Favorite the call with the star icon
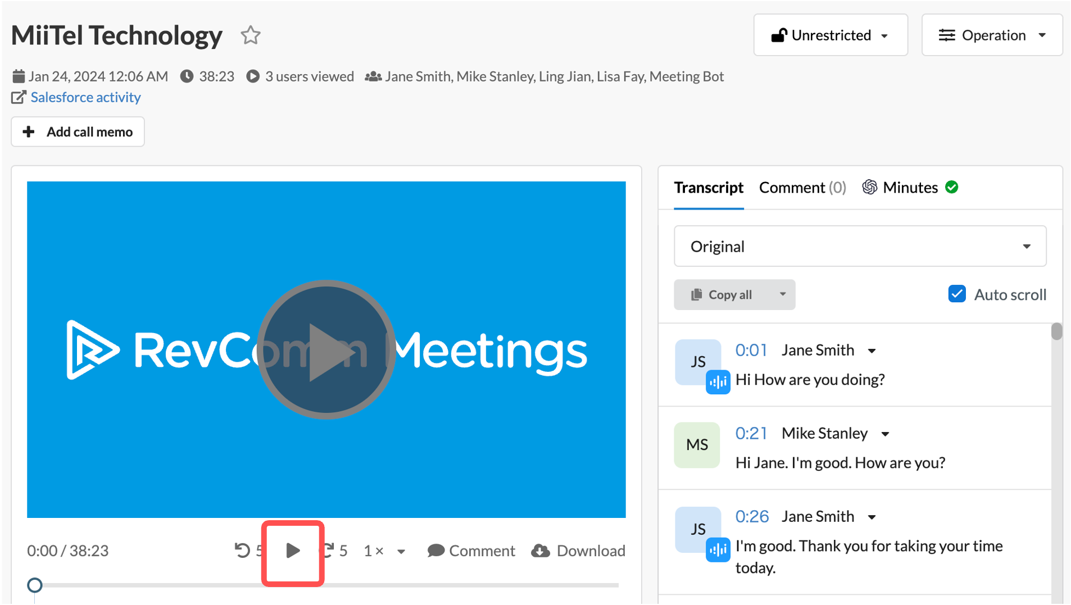Image resolution: width=1071 pixels, height=605 pixels. 251,35
